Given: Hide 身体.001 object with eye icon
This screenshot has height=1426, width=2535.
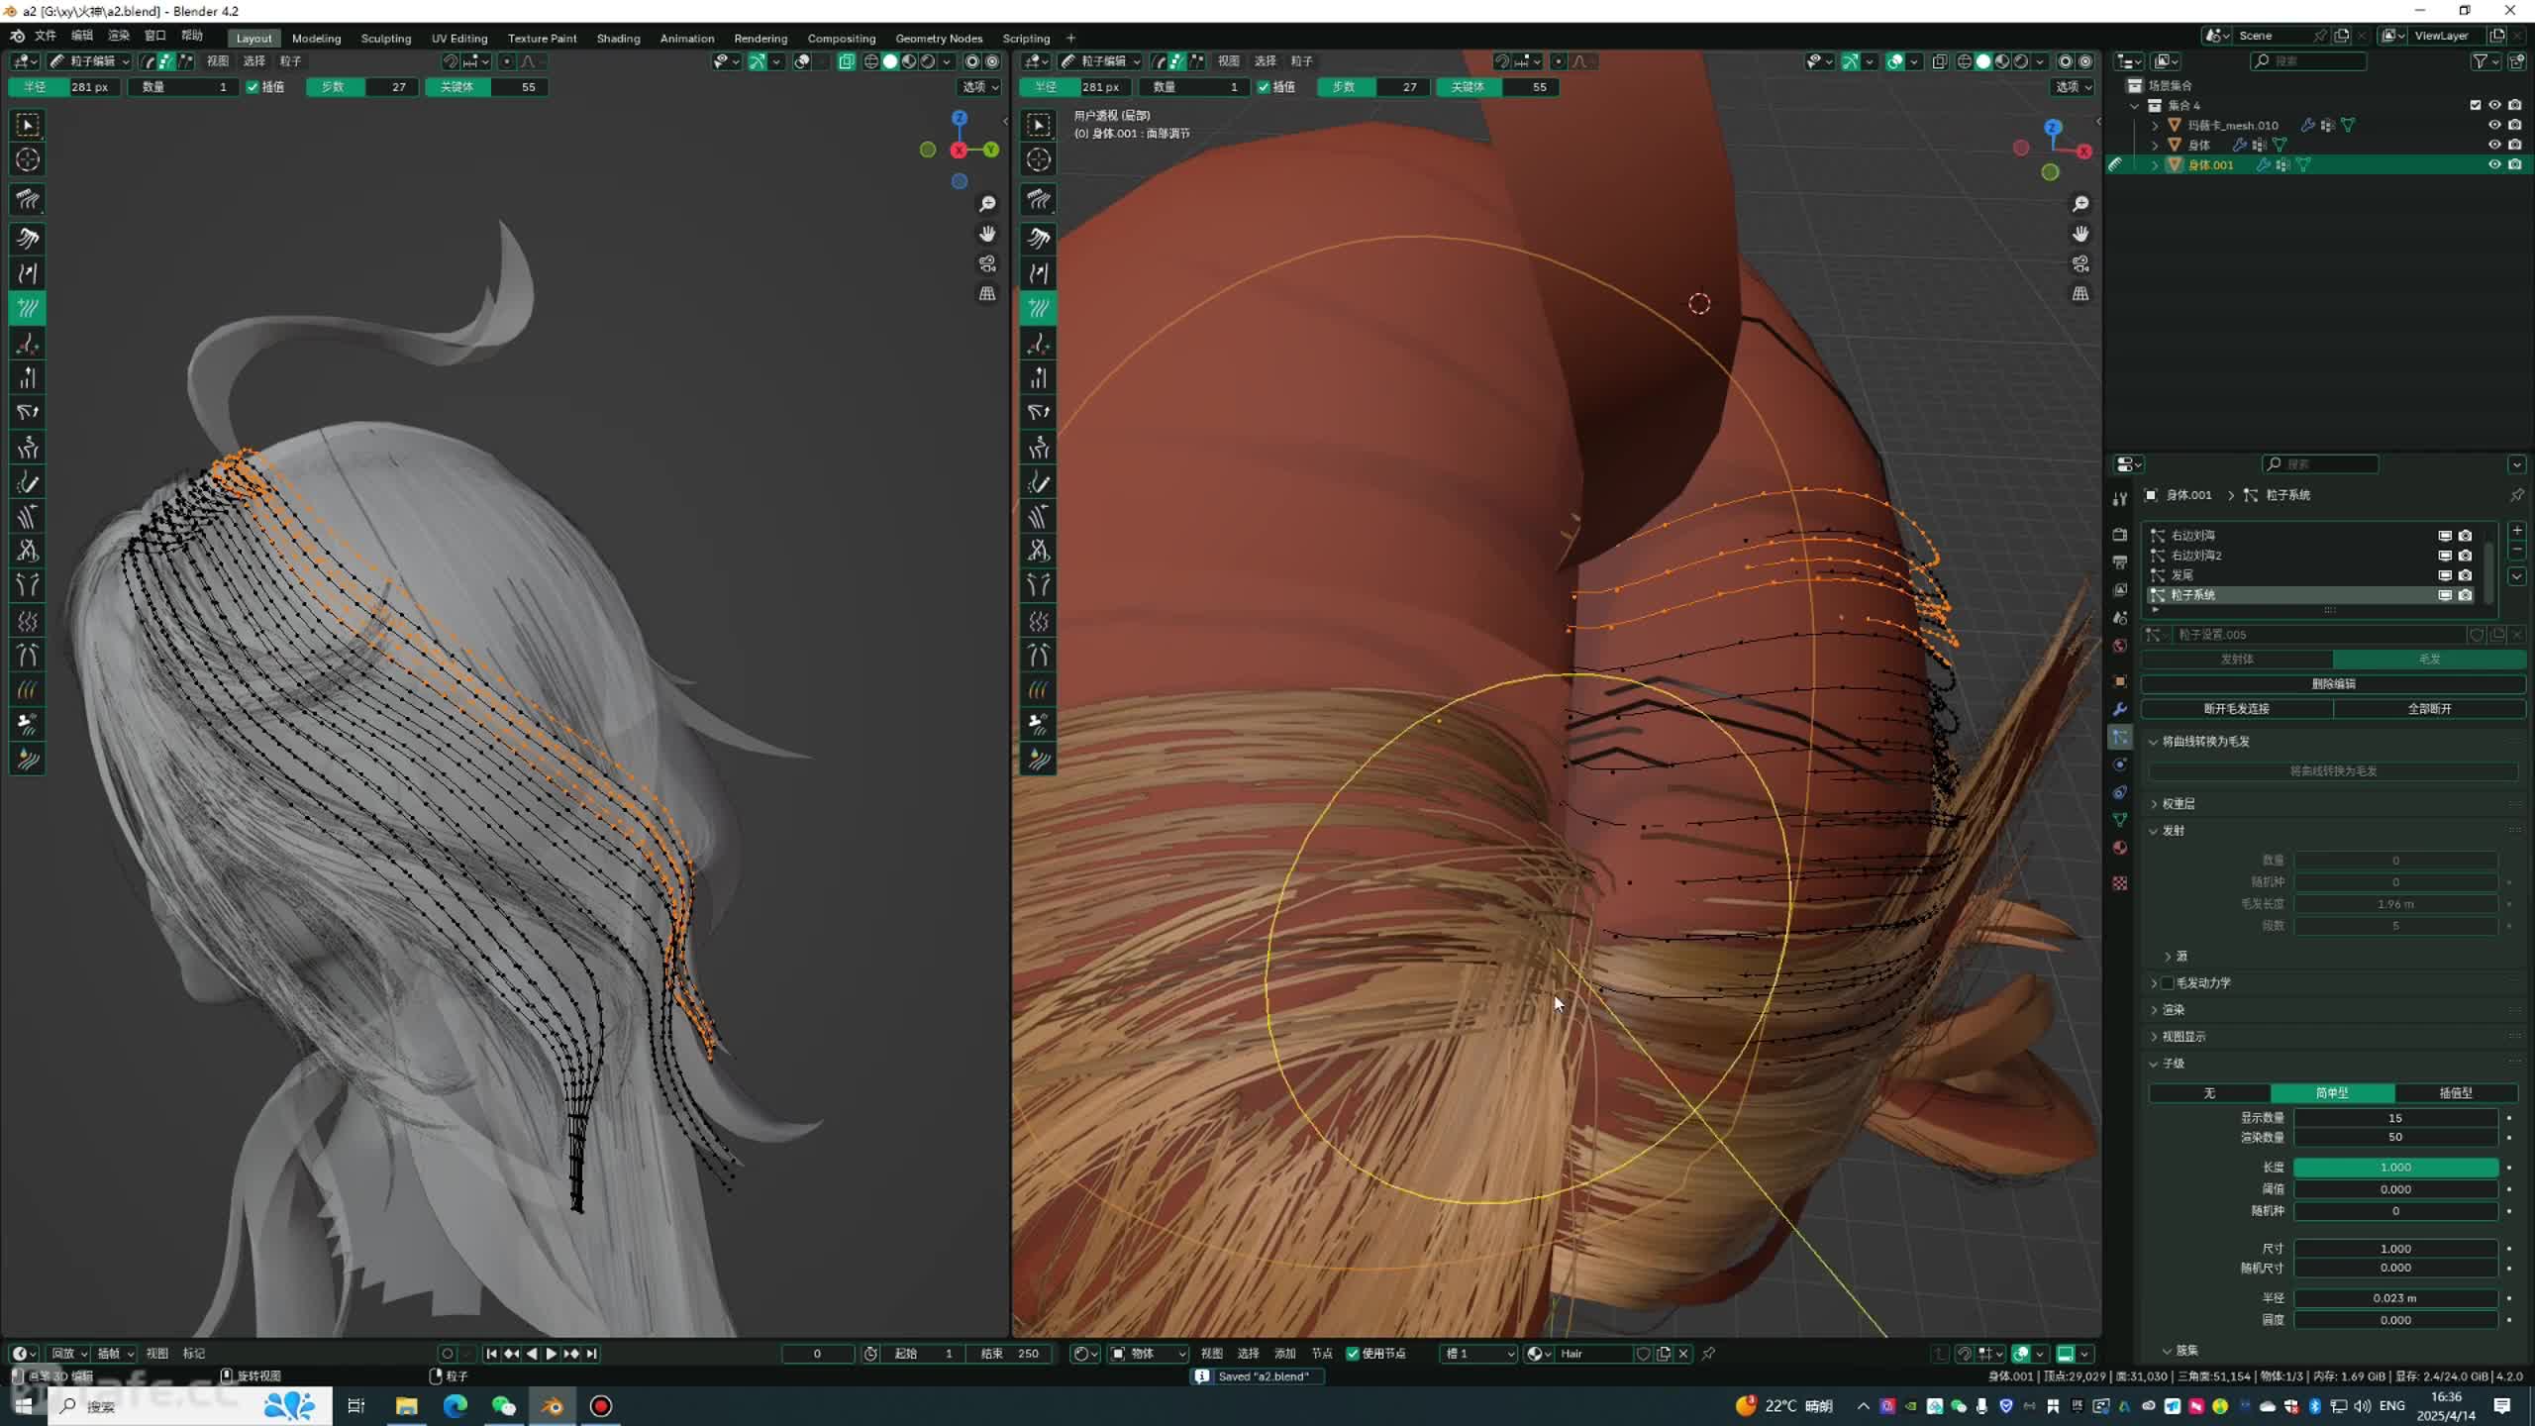Looking at the screenshot, I should point(2494,164).
